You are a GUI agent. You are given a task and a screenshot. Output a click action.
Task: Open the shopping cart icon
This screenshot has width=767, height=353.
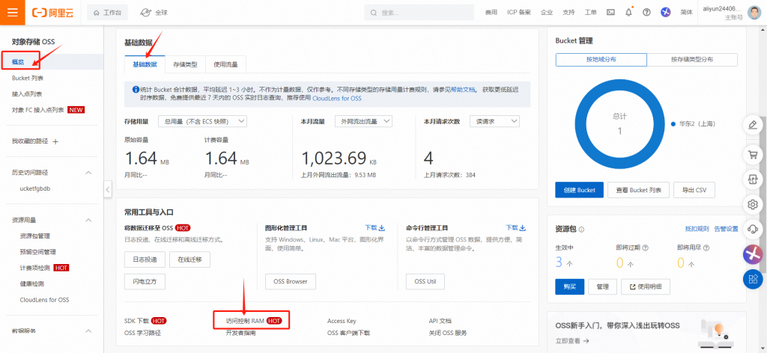click(753, 156)
